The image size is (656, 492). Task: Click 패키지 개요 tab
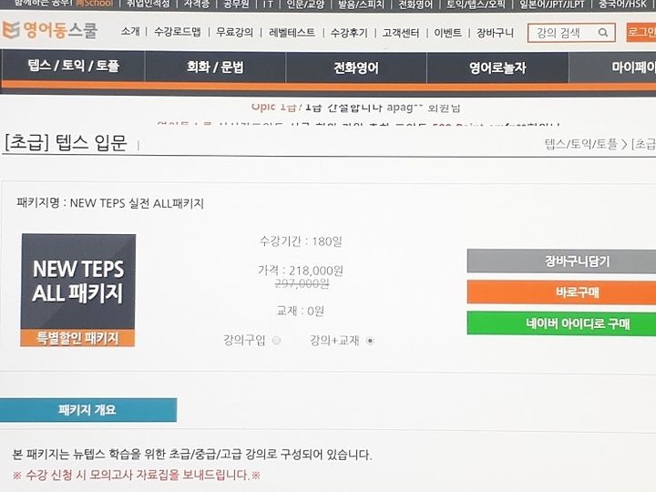[87, 410]
